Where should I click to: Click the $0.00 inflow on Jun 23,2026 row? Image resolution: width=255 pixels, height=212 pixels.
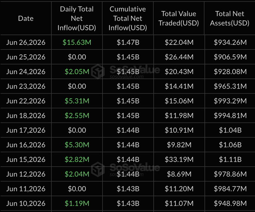[77, 86]
